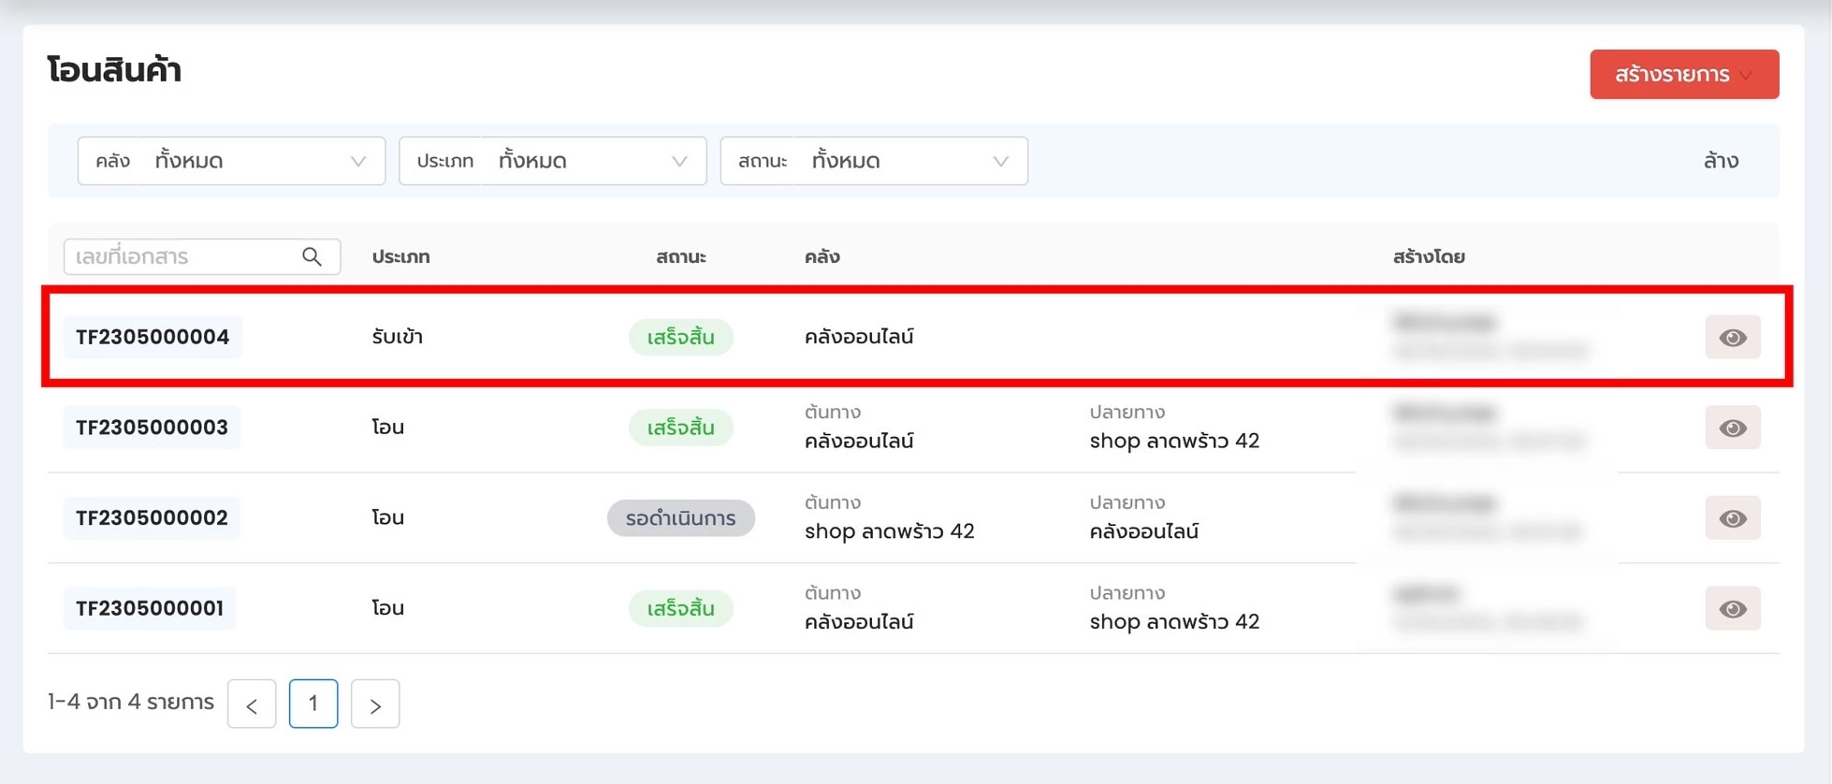Click รอดำเนินการ status badge
The height and width of the screenshot is (784, 1832).
(x=680, y=518)
